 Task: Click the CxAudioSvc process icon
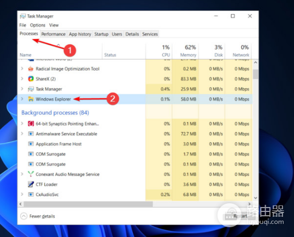pos(31,195)
